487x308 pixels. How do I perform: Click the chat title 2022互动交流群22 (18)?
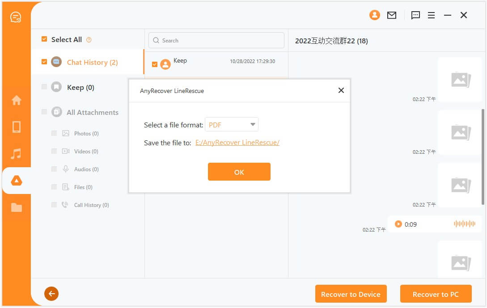(331, 41)
